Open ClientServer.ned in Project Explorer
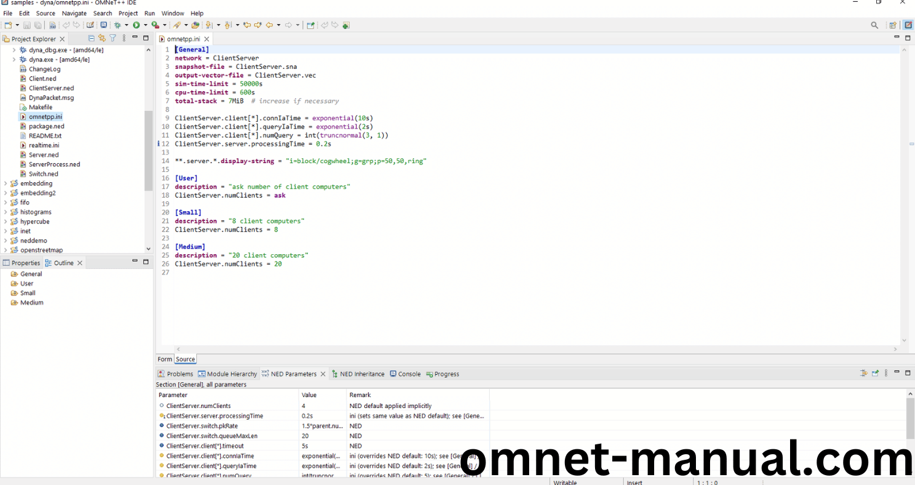 coord(51,88)
